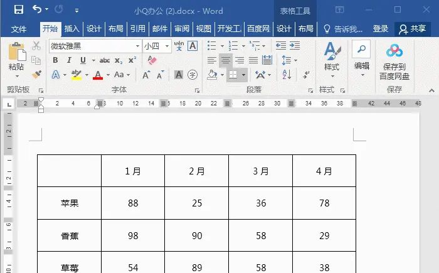Screen dimensions: 439x273
Task: Sort with the A-Z icon
Action: click(287, 75)
